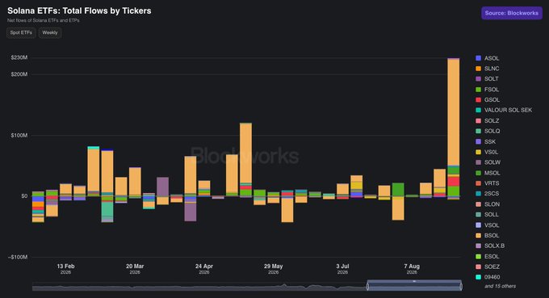Click the right handle of range selector
This screenshot has height=298, width=549.
tap(461, 287)
